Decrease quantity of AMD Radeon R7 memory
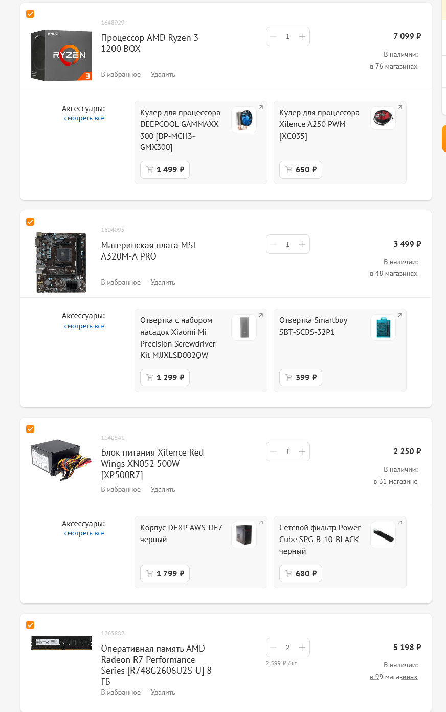The width and height of the screenshot is (446, 712). coord(273,648)
